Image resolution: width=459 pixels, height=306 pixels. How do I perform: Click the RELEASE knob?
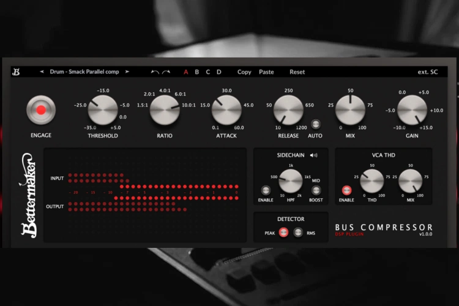tap(288, 110)
